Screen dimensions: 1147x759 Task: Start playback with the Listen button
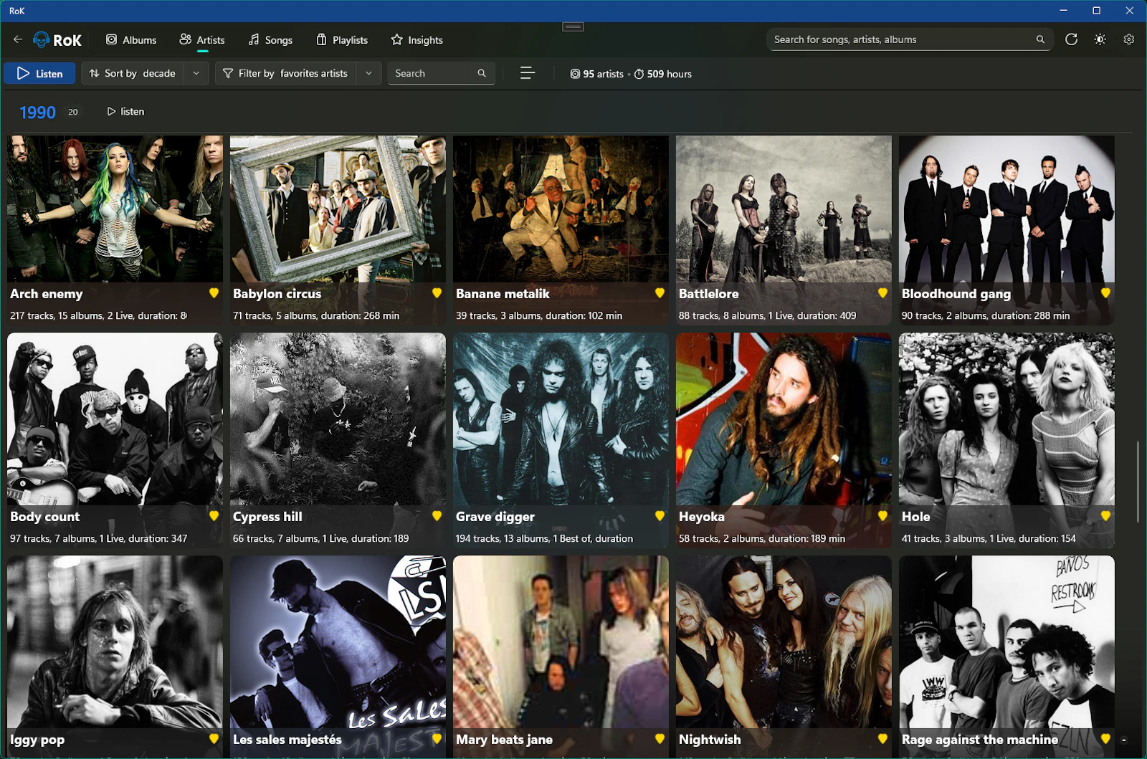click(x=39, y=73)
